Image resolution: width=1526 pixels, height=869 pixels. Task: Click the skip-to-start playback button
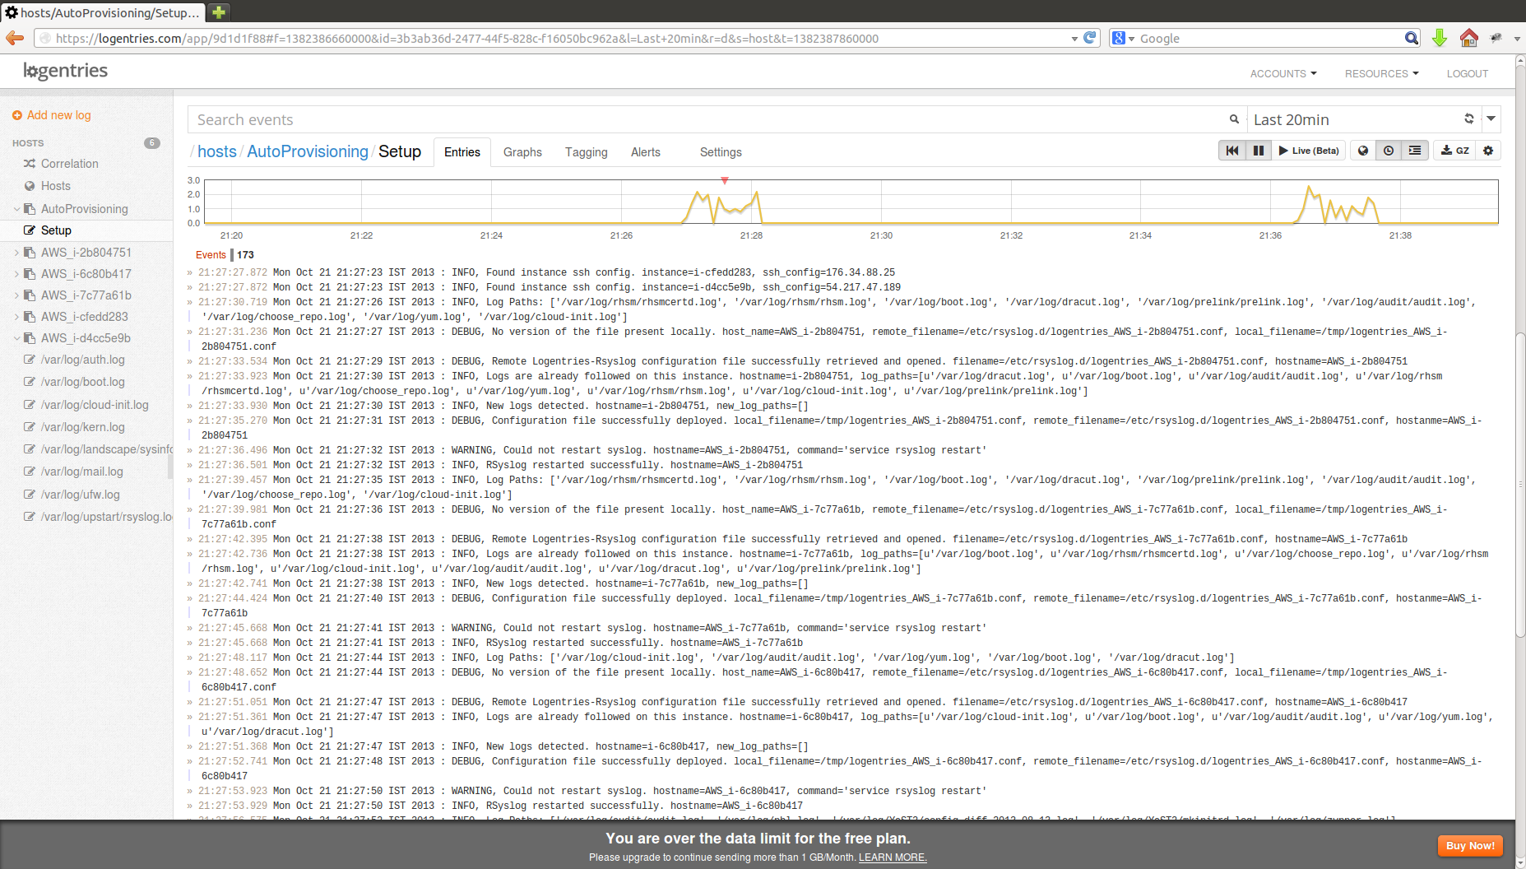(x=1231, y=151)
